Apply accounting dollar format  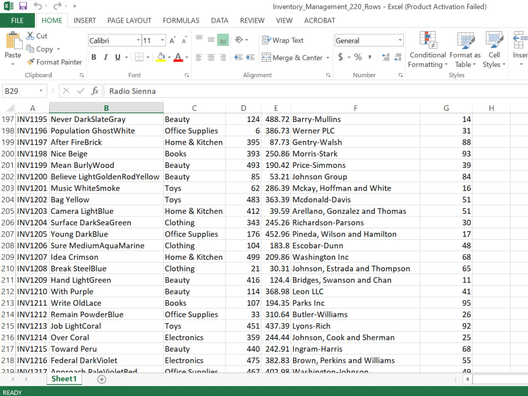[x=341, y=57]
